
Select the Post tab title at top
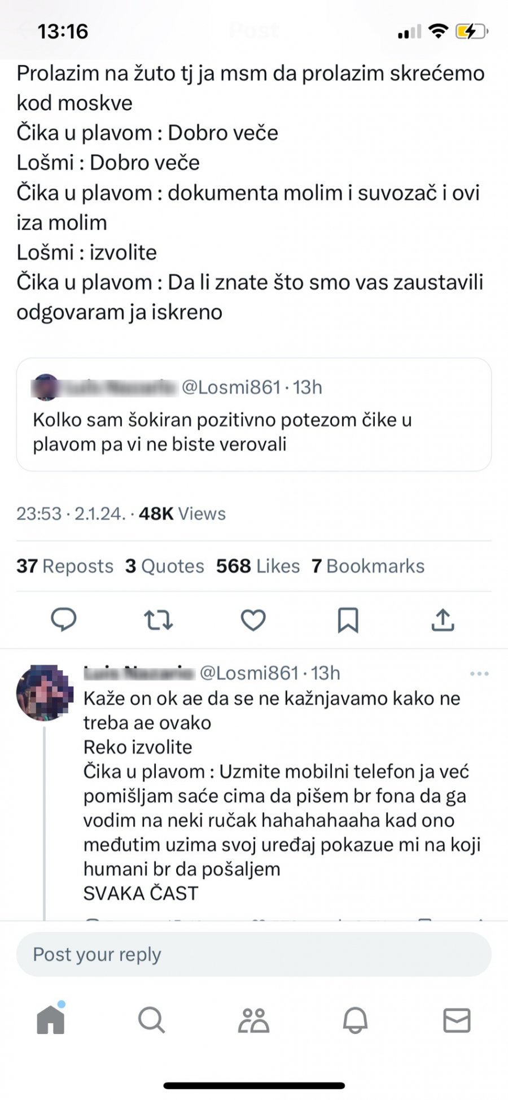pos(253,30)
